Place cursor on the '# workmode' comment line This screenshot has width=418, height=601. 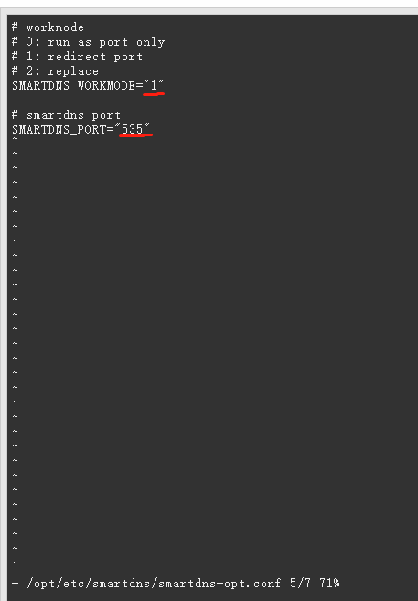point(48,27)
